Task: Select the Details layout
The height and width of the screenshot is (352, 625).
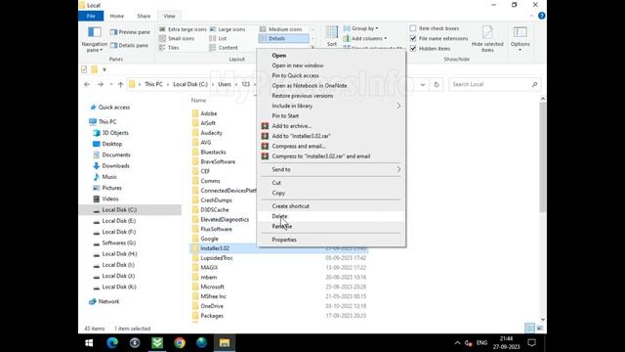Action: point(283,38)
